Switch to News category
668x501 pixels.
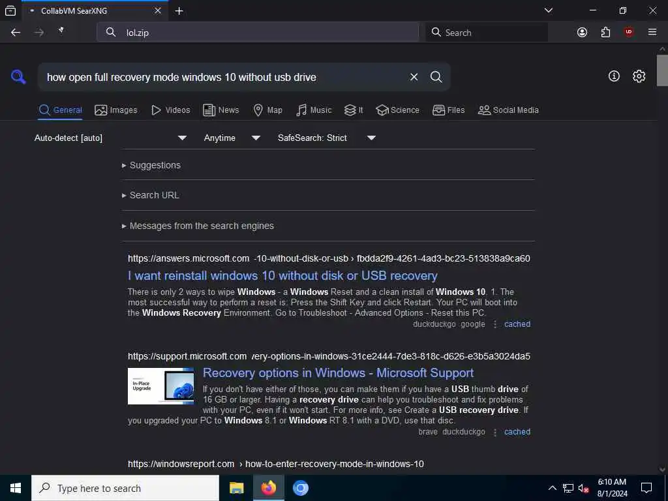[221, 110]
